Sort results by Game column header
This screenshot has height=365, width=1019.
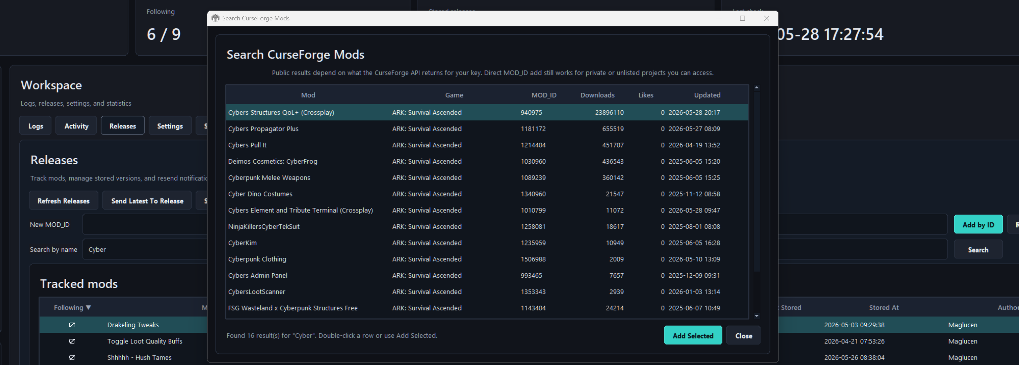pos(454,95)
